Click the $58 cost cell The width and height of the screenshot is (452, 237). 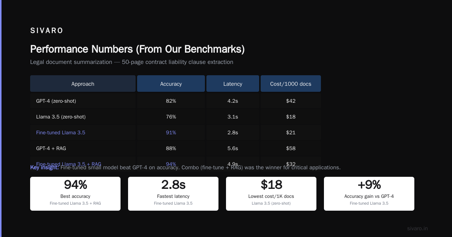click(291, 148)
